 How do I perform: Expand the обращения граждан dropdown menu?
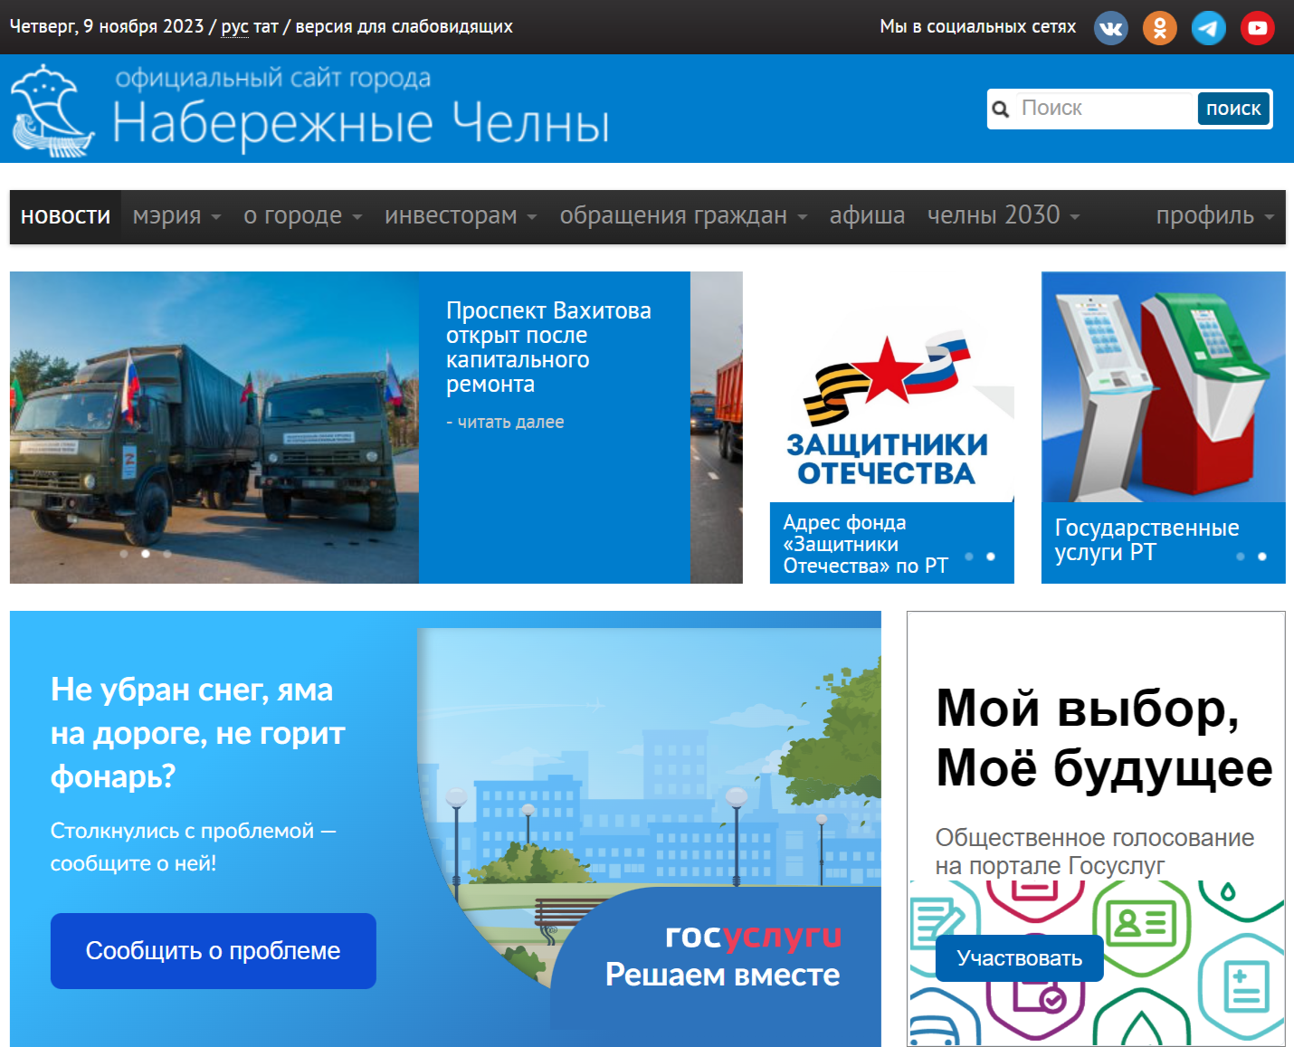click(x=683, y=216)
